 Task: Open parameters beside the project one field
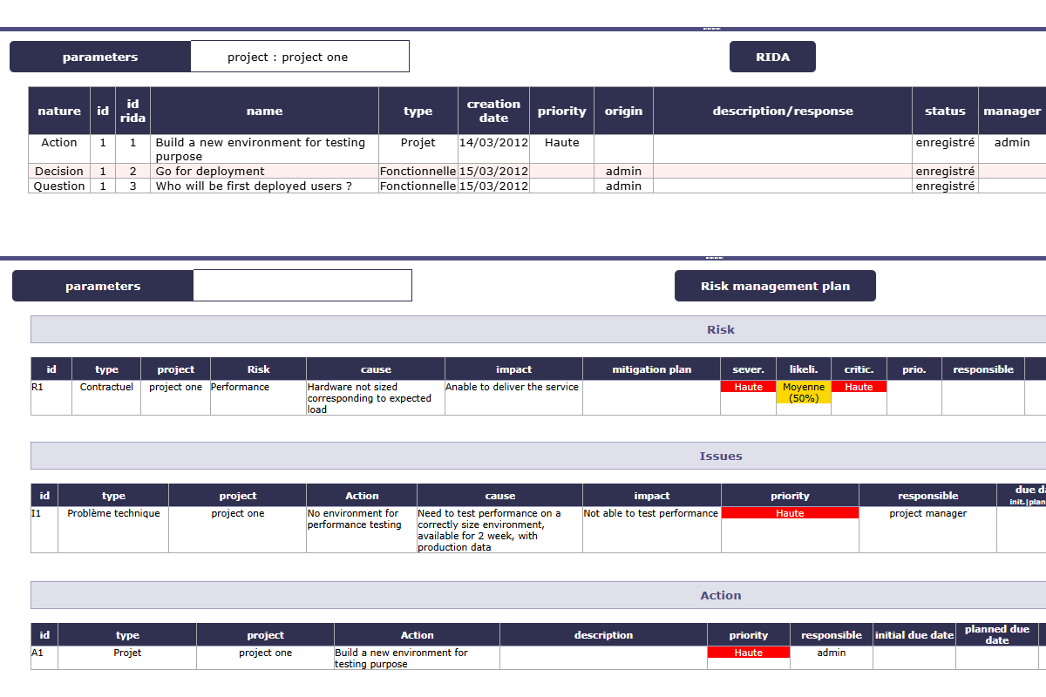100,57
